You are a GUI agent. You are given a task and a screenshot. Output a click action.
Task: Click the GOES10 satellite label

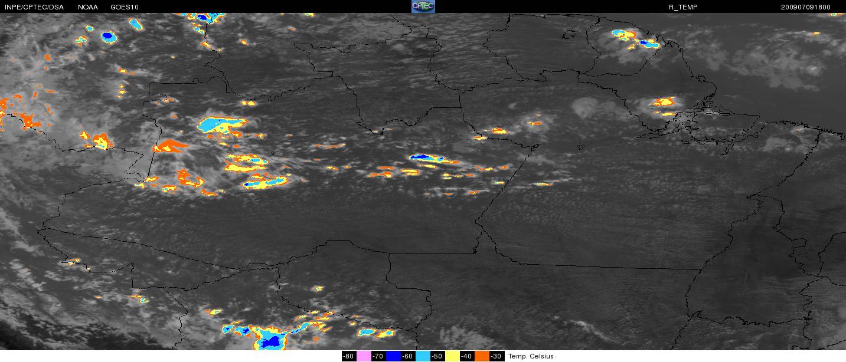pyautogui.click(x=124, y=7)
